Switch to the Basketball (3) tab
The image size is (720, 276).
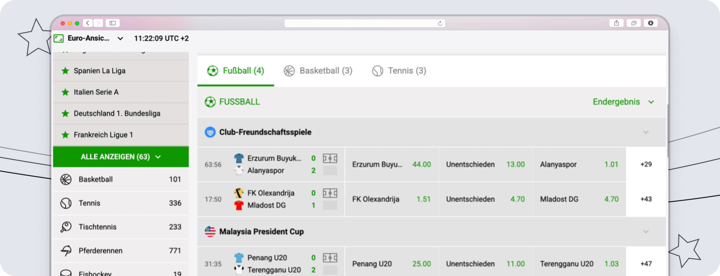[318, 71]
